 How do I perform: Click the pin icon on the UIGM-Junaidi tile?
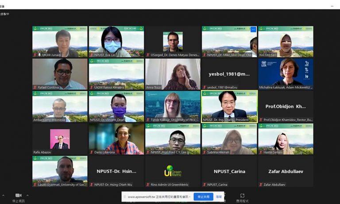point(39,55)
